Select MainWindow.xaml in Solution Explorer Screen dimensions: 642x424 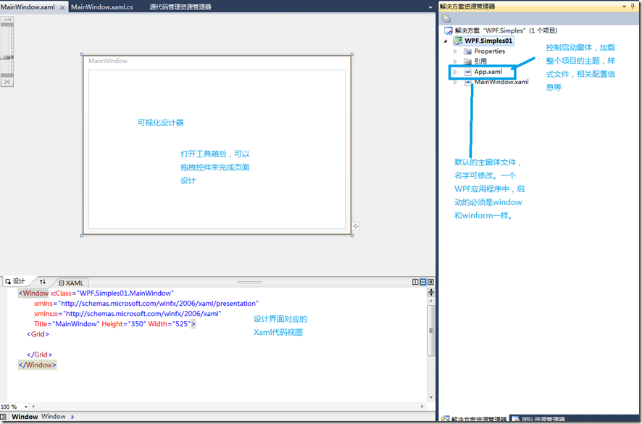[x=501, y=82]
